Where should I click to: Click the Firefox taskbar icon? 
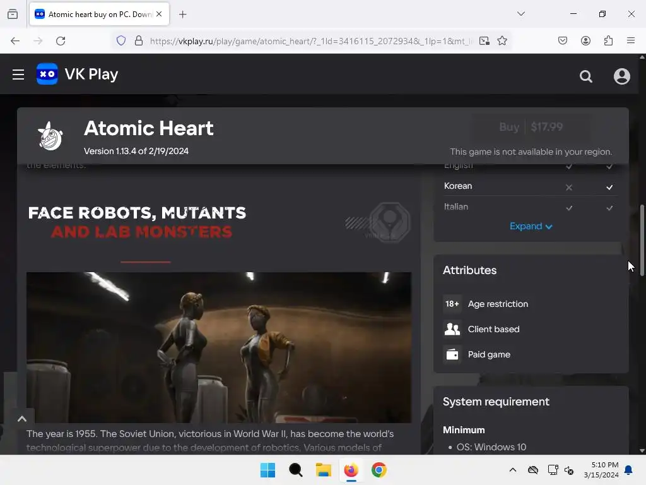351,470
